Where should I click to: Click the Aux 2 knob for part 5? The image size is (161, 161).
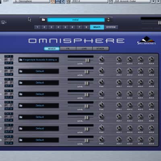click(x=130, y=105)
